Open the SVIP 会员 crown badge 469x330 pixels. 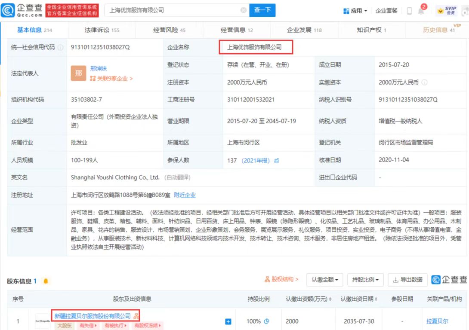click(x=447, y=10)
